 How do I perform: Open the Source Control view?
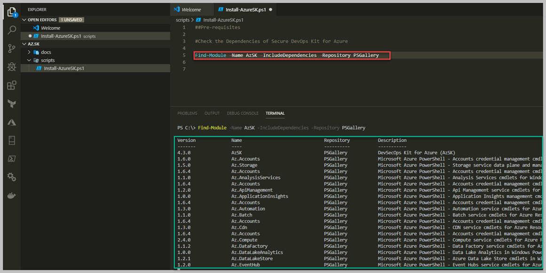point(12,48)
